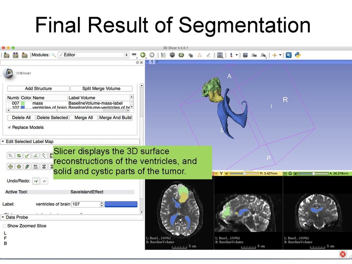Select the arrow tool in the Editor toolbox
352x264 pixels.
coord(10,155)
